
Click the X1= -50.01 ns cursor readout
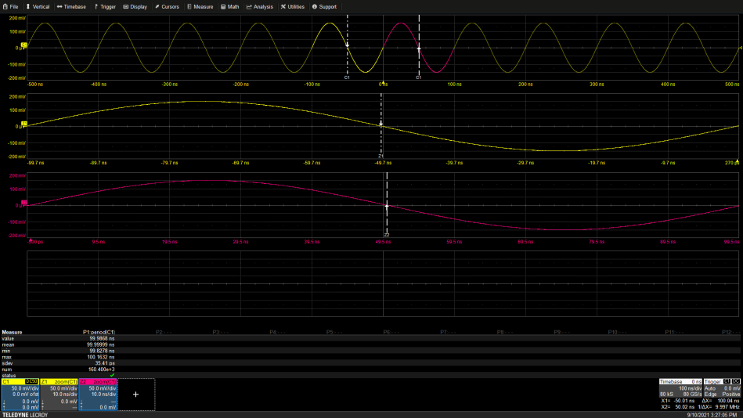677,401
